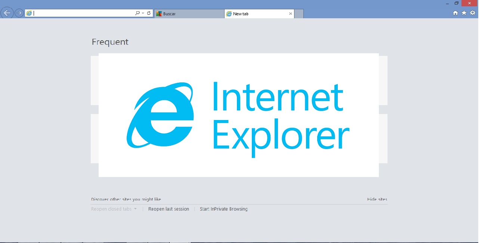Open a new blank tab button
The width and height of the screenshot is (479, 243).
click(x=299, y=14)
